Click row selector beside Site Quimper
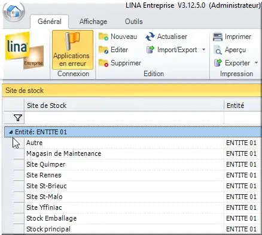The height and width of the screenshot is (235, 262). [x=19, y=164]
